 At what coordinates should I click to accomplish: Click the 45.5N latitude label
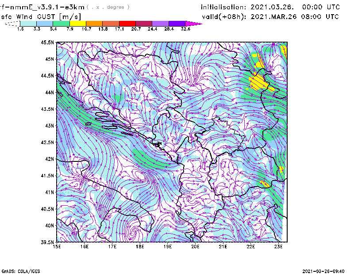48,42
